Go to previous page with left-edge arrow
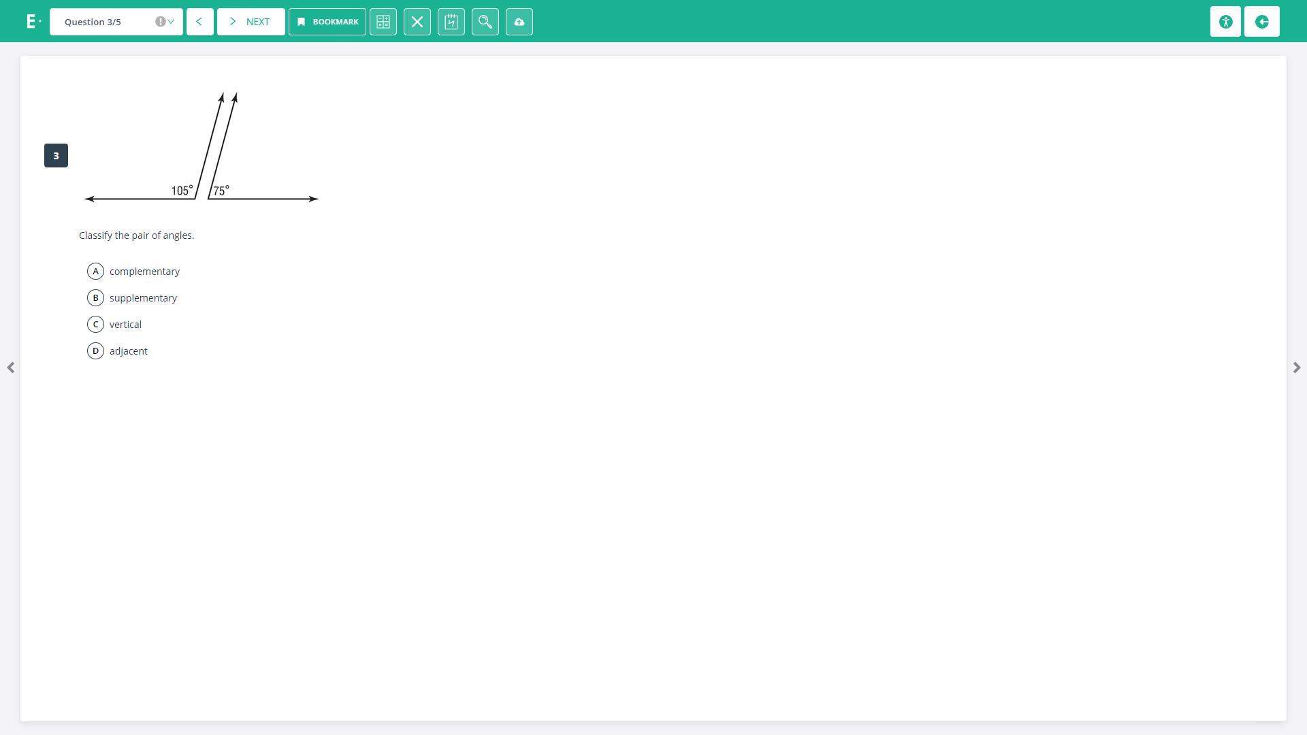 pos(11,367)
